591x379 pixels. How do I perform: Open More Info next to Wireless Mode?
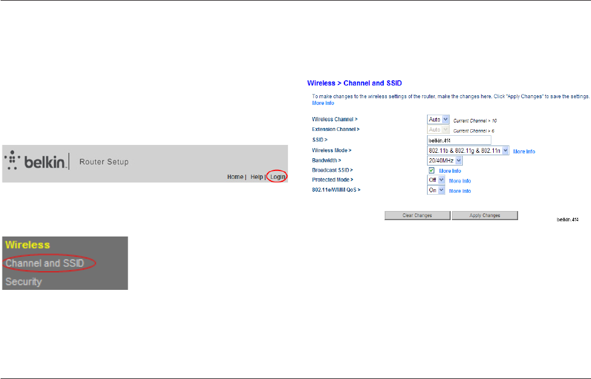[524, 152]
